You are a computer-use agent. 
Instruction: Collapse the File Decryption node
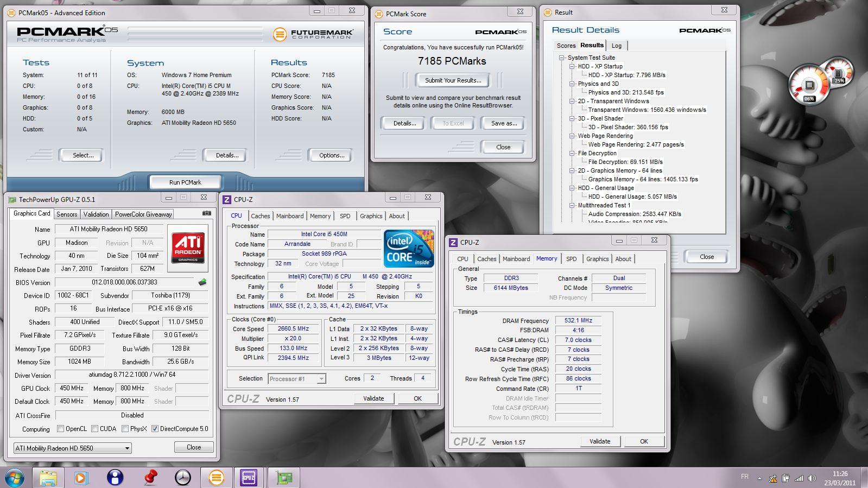click(572, 153)
